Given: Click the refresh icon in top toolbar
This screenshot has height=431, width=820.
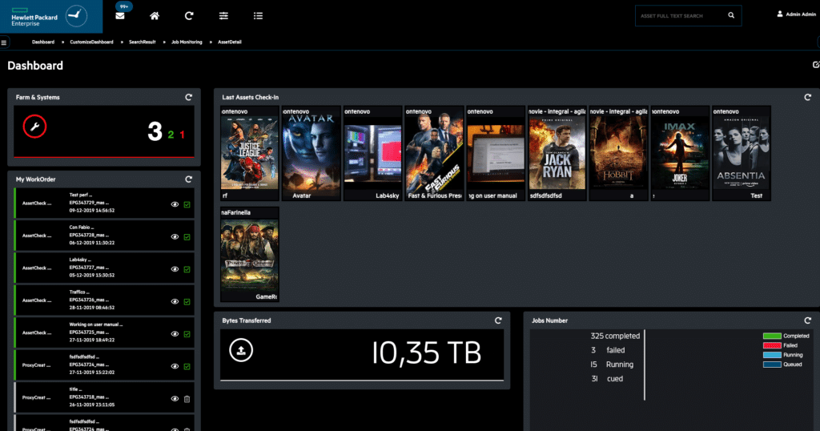Looking at the screenshot, I should 189,16.
